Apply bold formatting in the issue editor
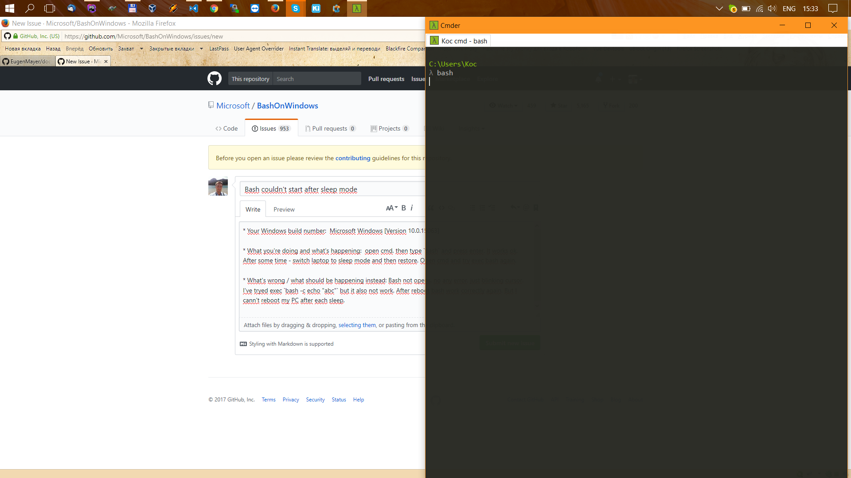 click(403, 208)
